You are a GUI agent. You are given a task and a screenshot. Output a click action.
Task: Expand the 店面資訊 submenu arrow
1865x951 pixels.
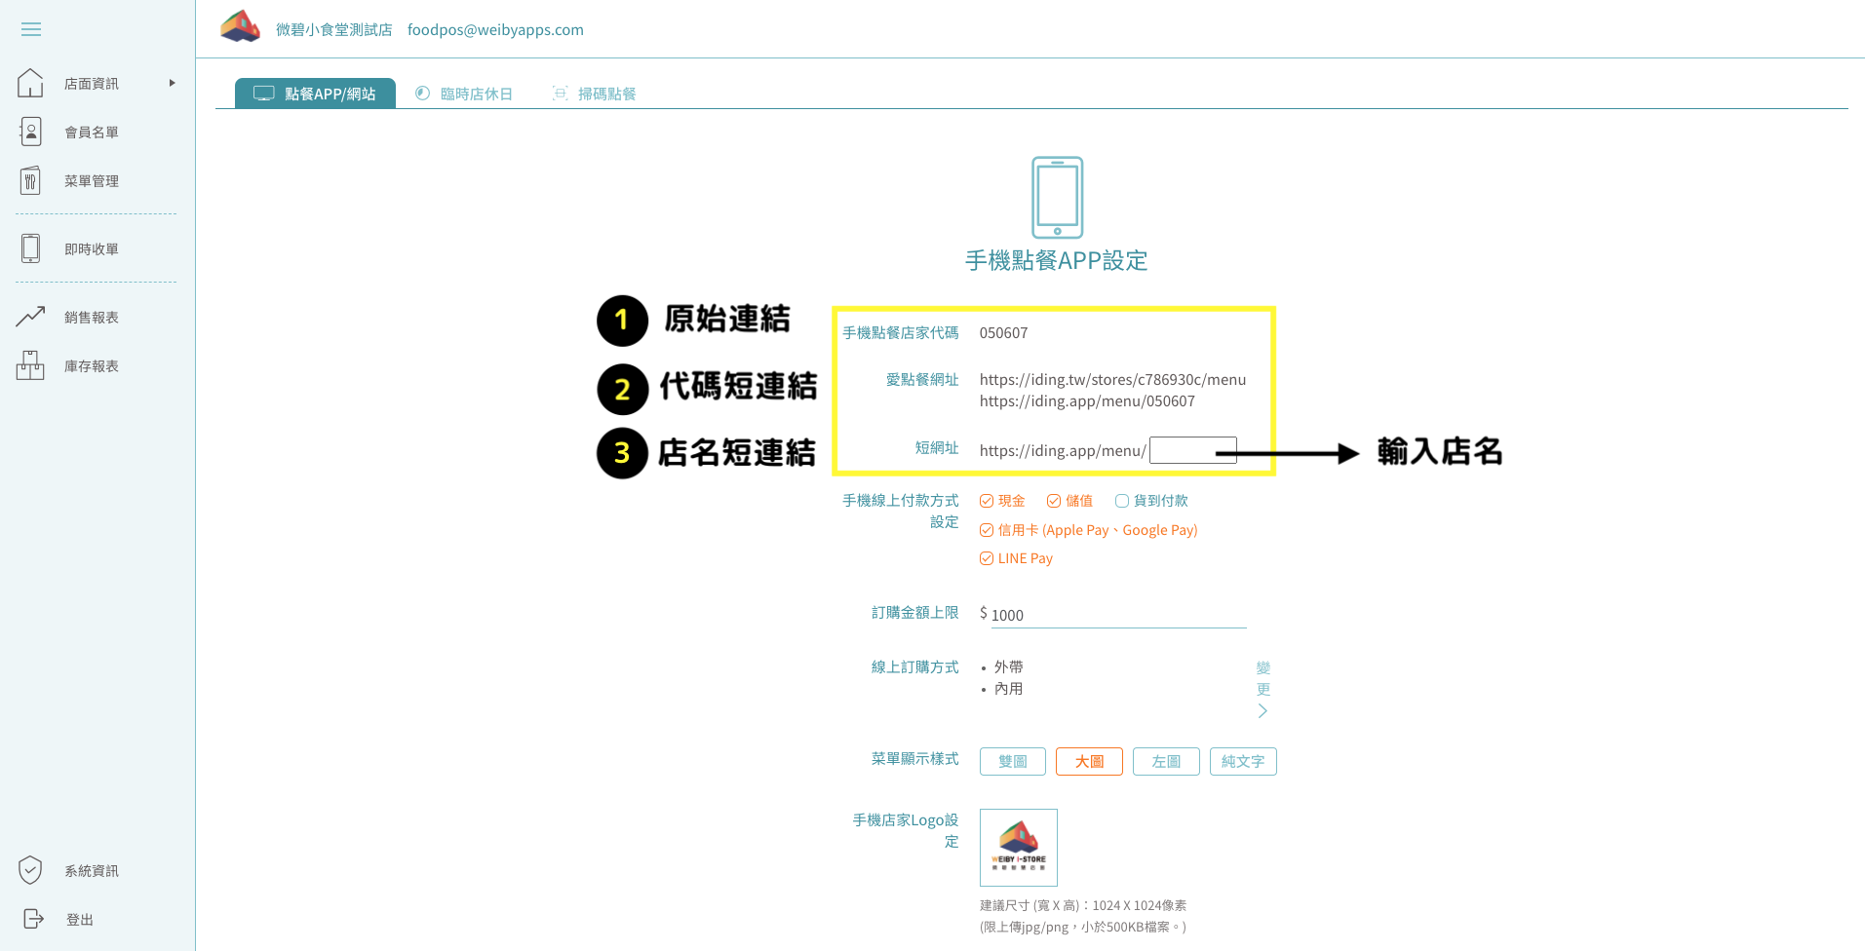173,83
